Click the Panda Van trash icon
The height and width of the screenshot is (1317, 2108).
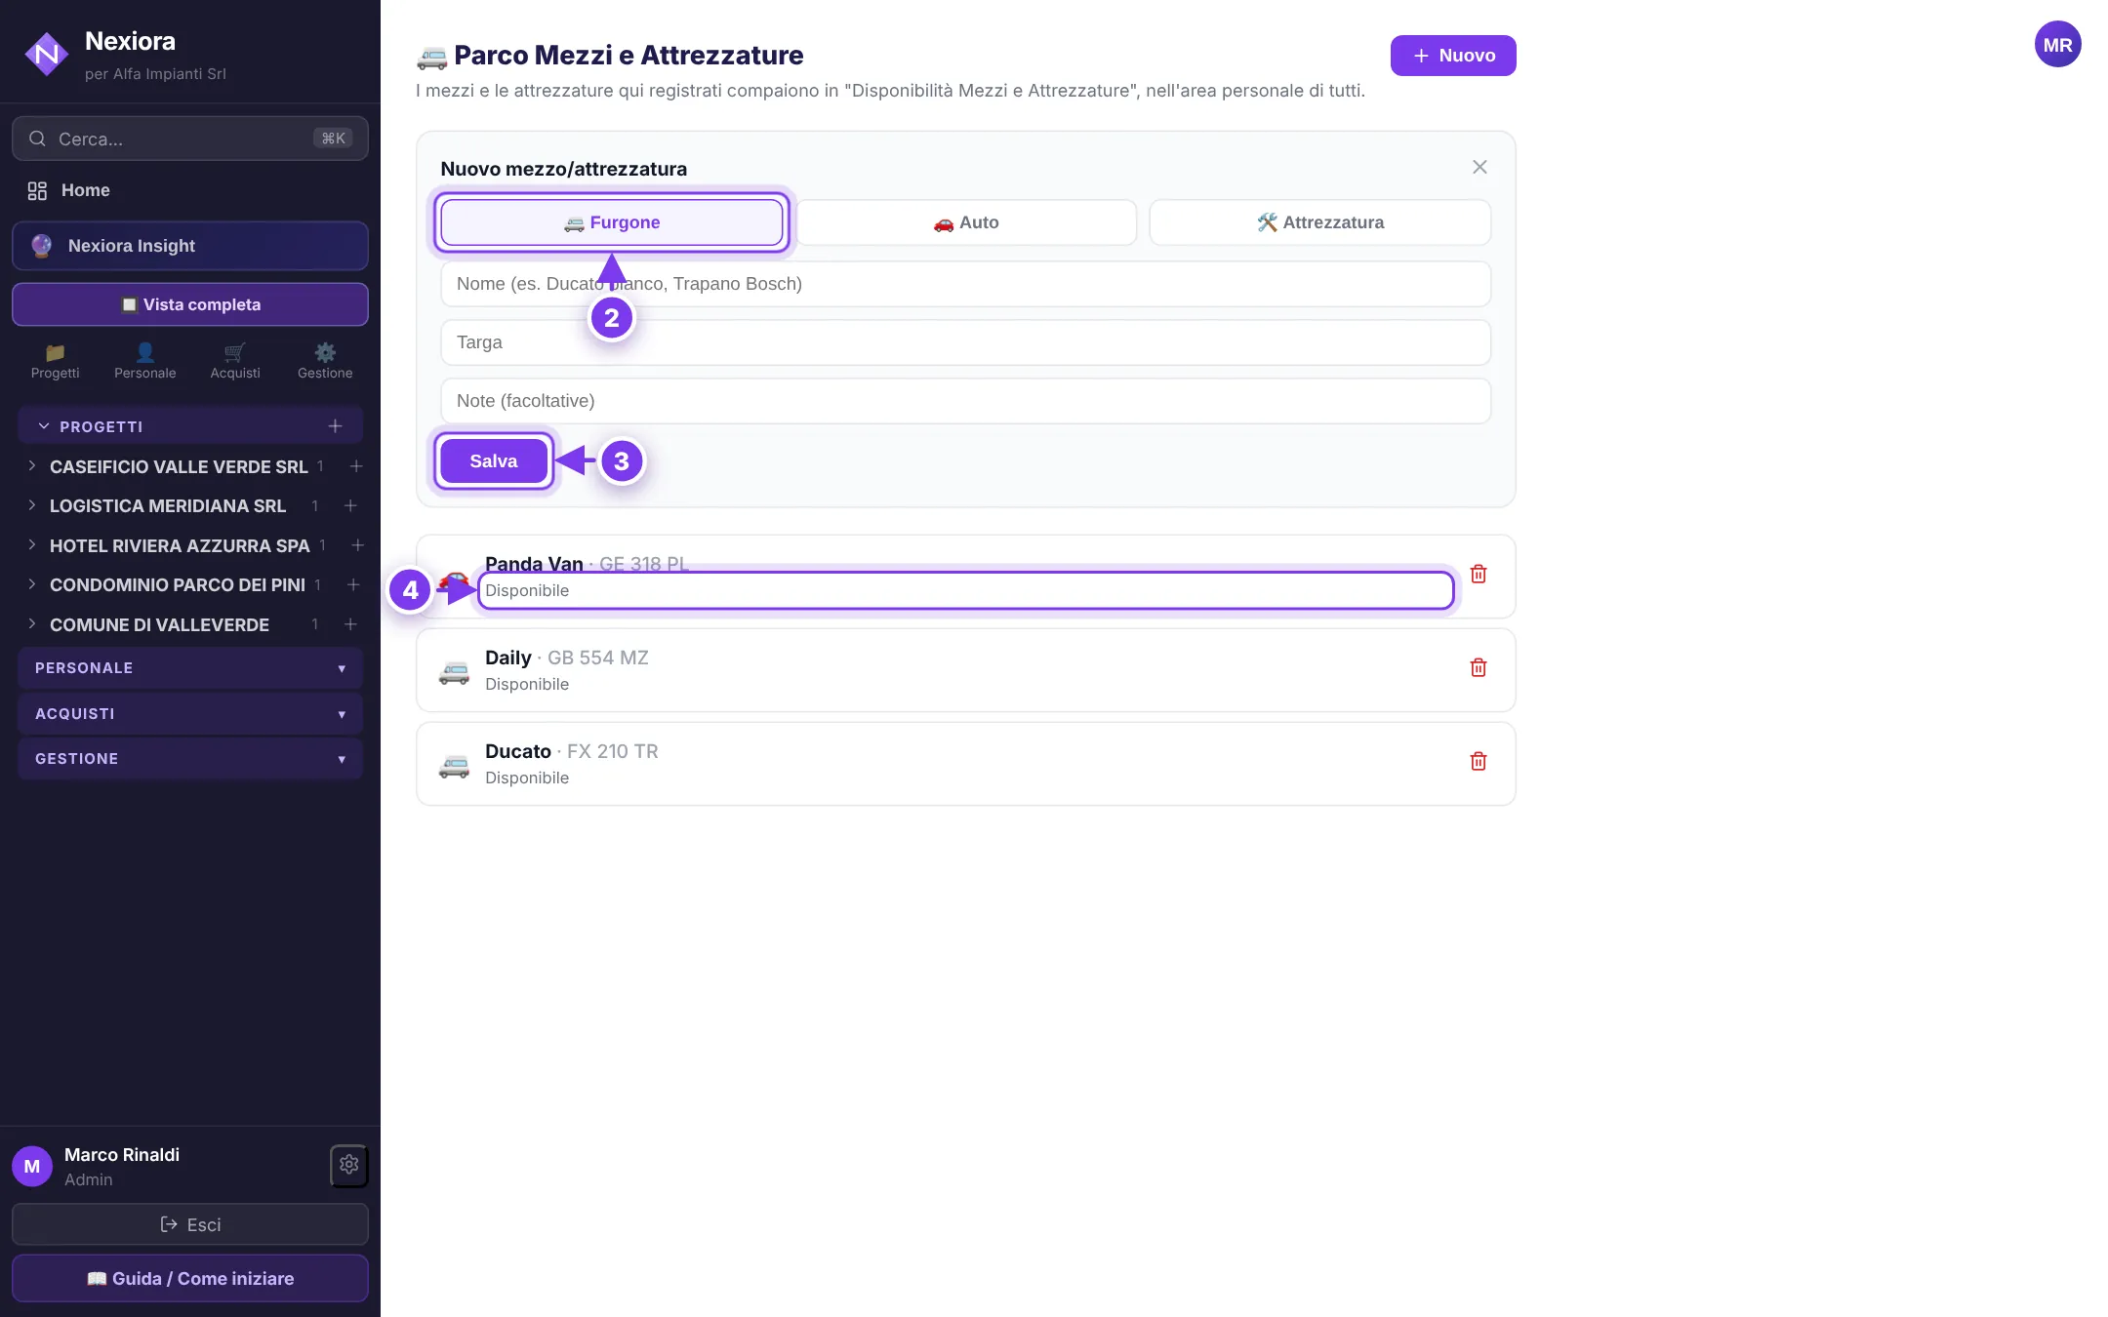pyautogui.click(x=1478, y=575)
